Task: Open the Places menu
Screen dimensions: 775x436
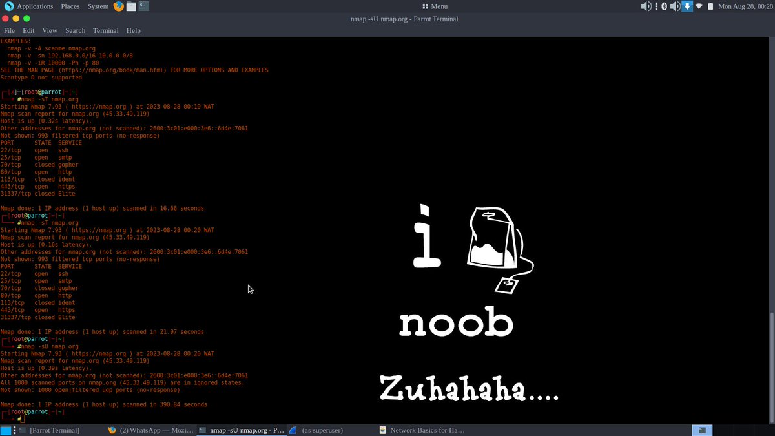Action: (x=70, y=6)
